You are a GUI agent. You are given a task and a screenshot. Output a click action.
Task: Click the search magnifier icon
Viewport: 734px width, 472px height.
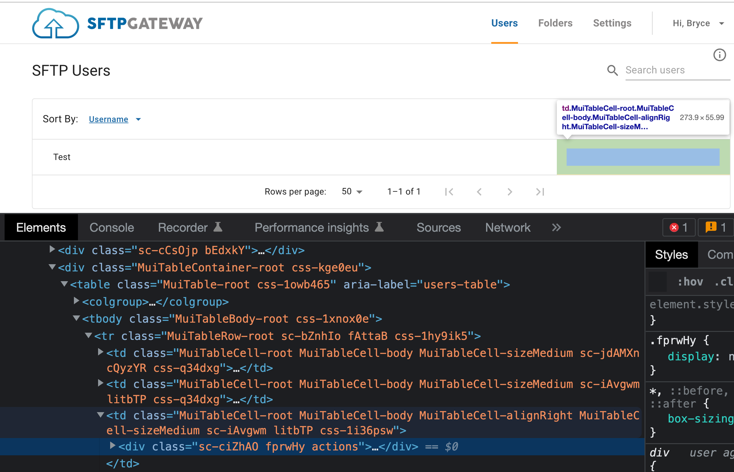612,71
